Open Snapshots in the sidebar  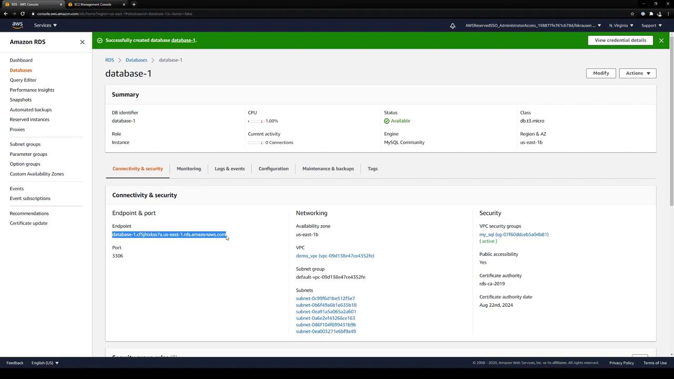pos(21,100)
